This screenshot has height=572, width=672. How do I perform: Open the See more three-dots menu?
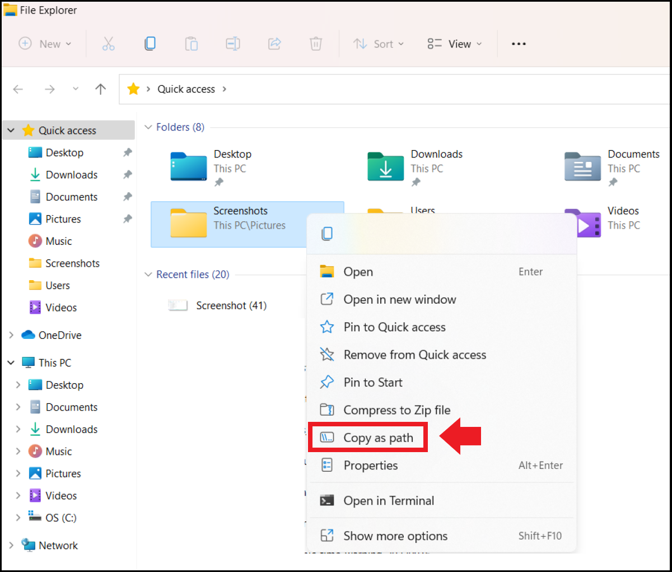click(x=519, y=44)
